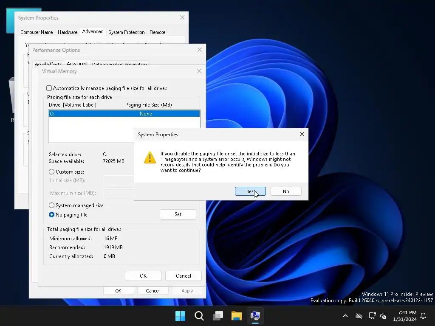Click the muted volume tray icon
This screenshot has height=326, width=435.
click(x=383, y=316)
